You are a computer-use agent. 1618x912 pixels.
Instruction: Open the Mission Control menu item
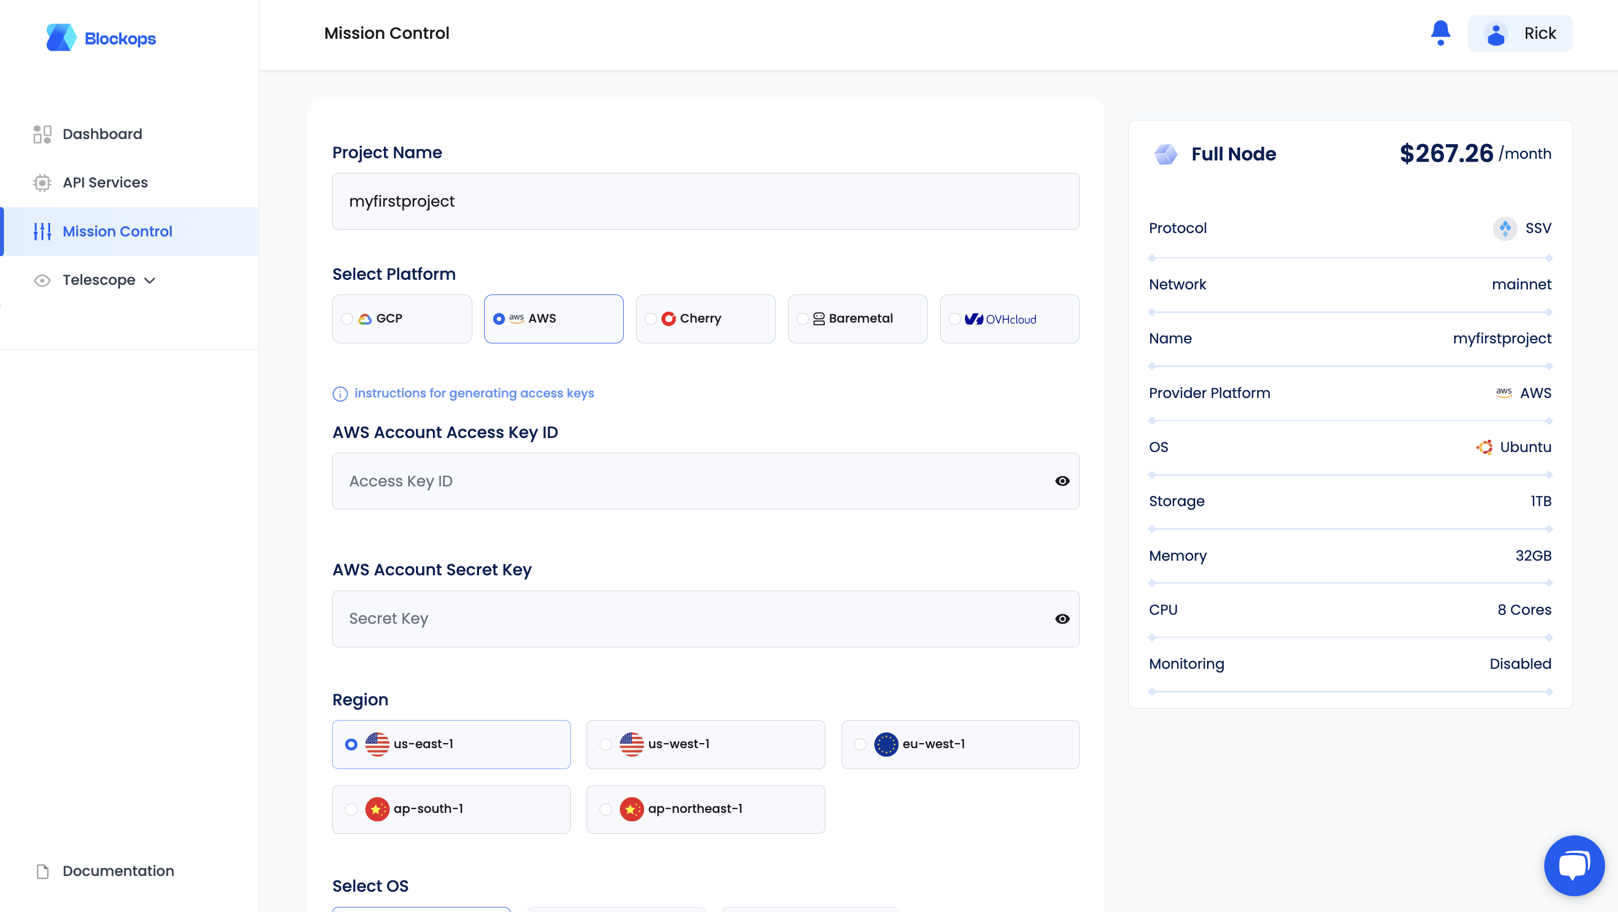click(x=129, y=231)
